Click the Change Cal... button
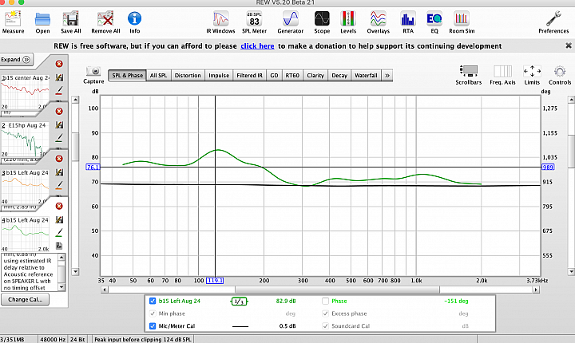The width and height of the screenshot is (575, 343). (x=25, y=299)
